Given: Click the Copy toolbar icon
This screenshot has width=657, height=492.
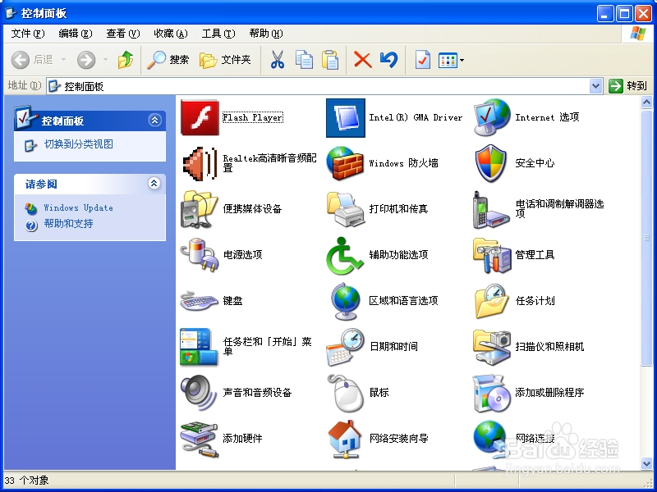Looking at the screenshot, I should point(304,60).
